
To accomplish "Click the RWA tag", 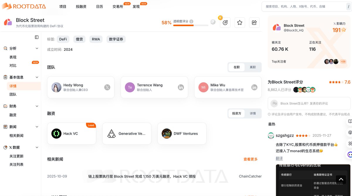I will [x=96, y=39].
